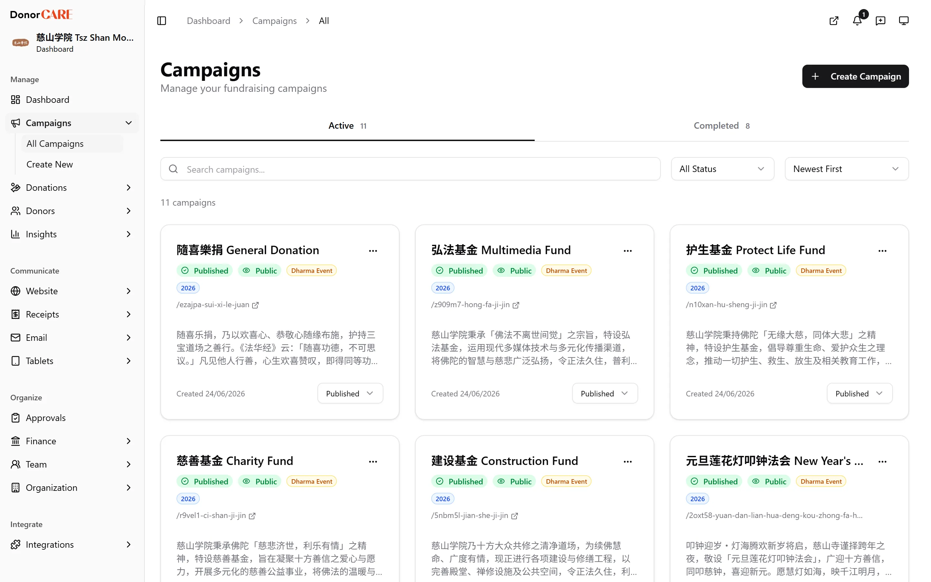Viewport: 931px width, 582px height.
Task: Change status dropdown on General Donation card
Action: pos(350,393)
